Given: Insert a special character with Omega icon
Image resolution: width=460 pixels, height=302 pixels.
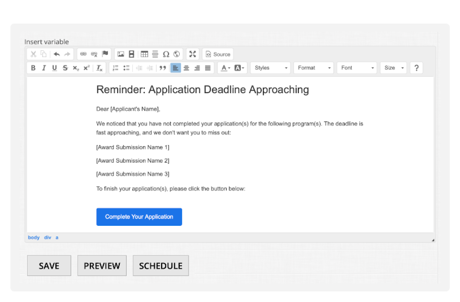Looking at the screenshot, I should (166, 54).
